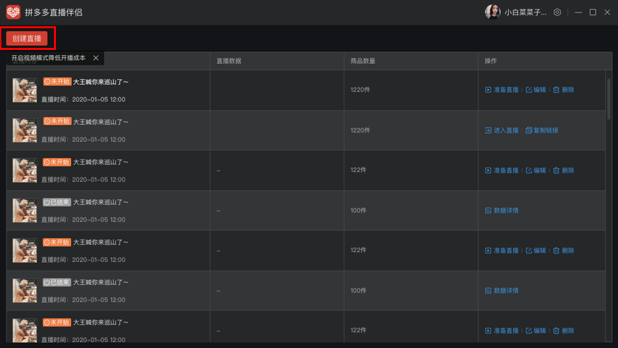The width and height of the screenshot is (618, 348).
Task: Click the 未开始 status badge in first row
Action: (x=57, y=82)
